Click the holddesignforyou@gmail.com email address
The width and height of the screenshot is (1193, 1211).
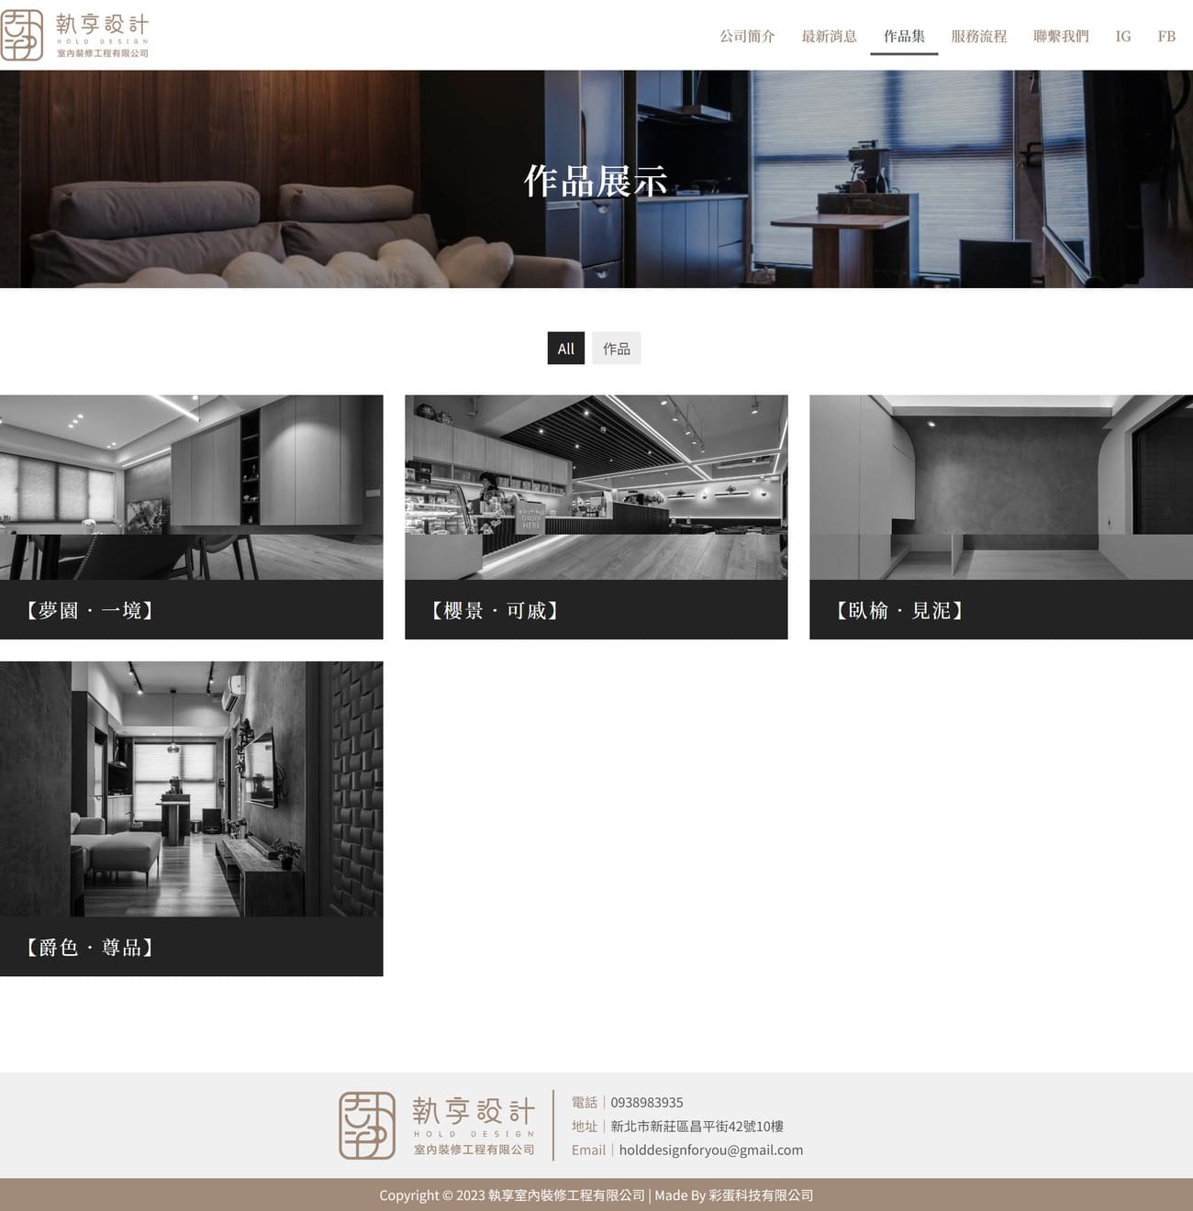click(x=710, y=1150)
